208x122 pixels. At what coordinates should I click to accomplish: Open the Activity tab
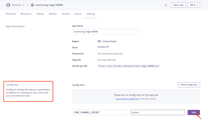click(66, 14)
